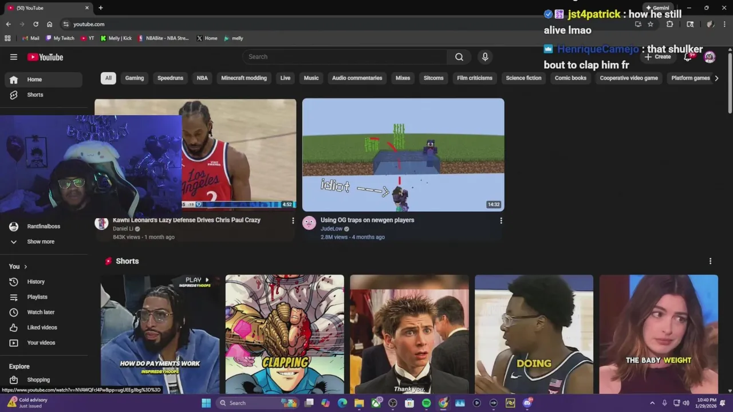This screenshot has height=412, width=733.
Task: Open Discord from the taskbar
Action: [527, 403]
